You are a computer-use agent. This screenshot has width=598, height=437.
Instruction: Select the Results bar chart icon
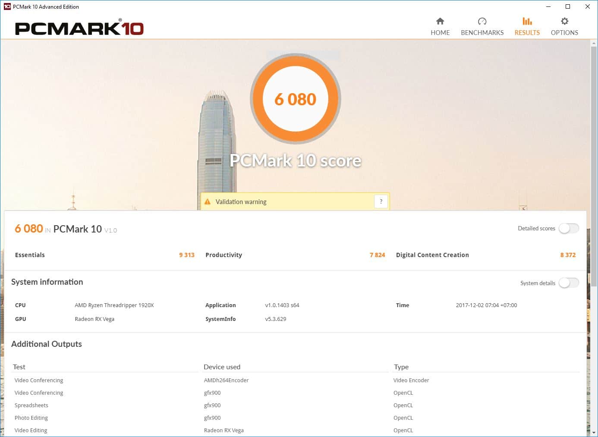(527, 21)
